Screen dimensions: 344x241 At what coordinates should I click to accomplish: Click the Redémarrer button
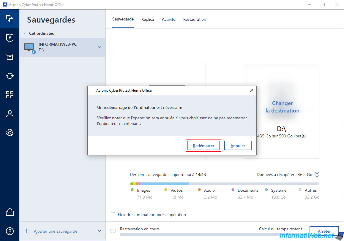pyautogui.click(x=203, y=146)
